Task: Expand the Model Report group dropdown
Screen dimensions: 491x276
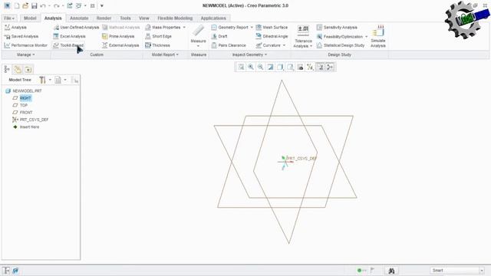Action: click(x=165, y=54)
